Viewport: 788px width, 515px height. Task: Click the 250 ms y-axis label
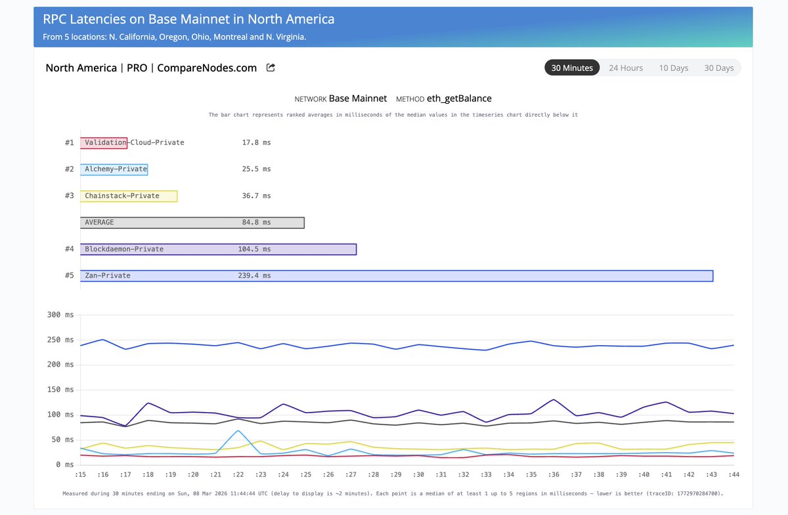pos(60,340)
